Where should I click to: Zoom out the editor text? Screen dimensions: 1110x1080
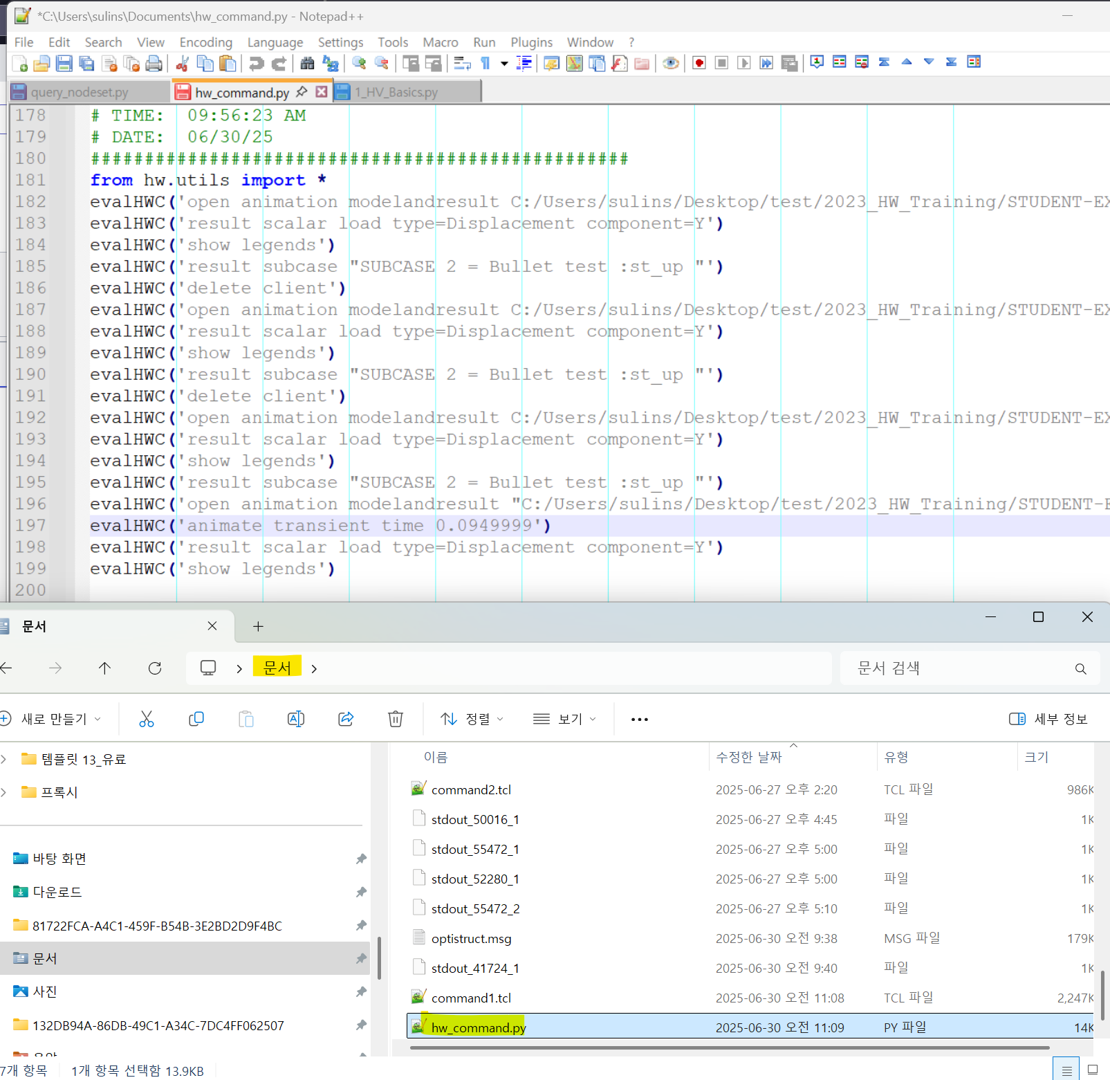pyautogui.click(x=381, y=64)
